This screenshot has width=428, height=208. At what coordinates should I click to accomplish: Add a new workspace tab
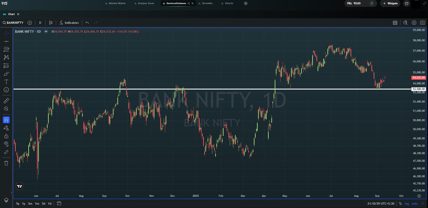[x=246, y=3]
